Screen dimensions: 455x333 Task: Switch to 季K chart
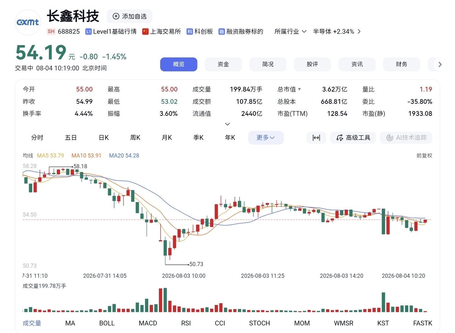198,138
